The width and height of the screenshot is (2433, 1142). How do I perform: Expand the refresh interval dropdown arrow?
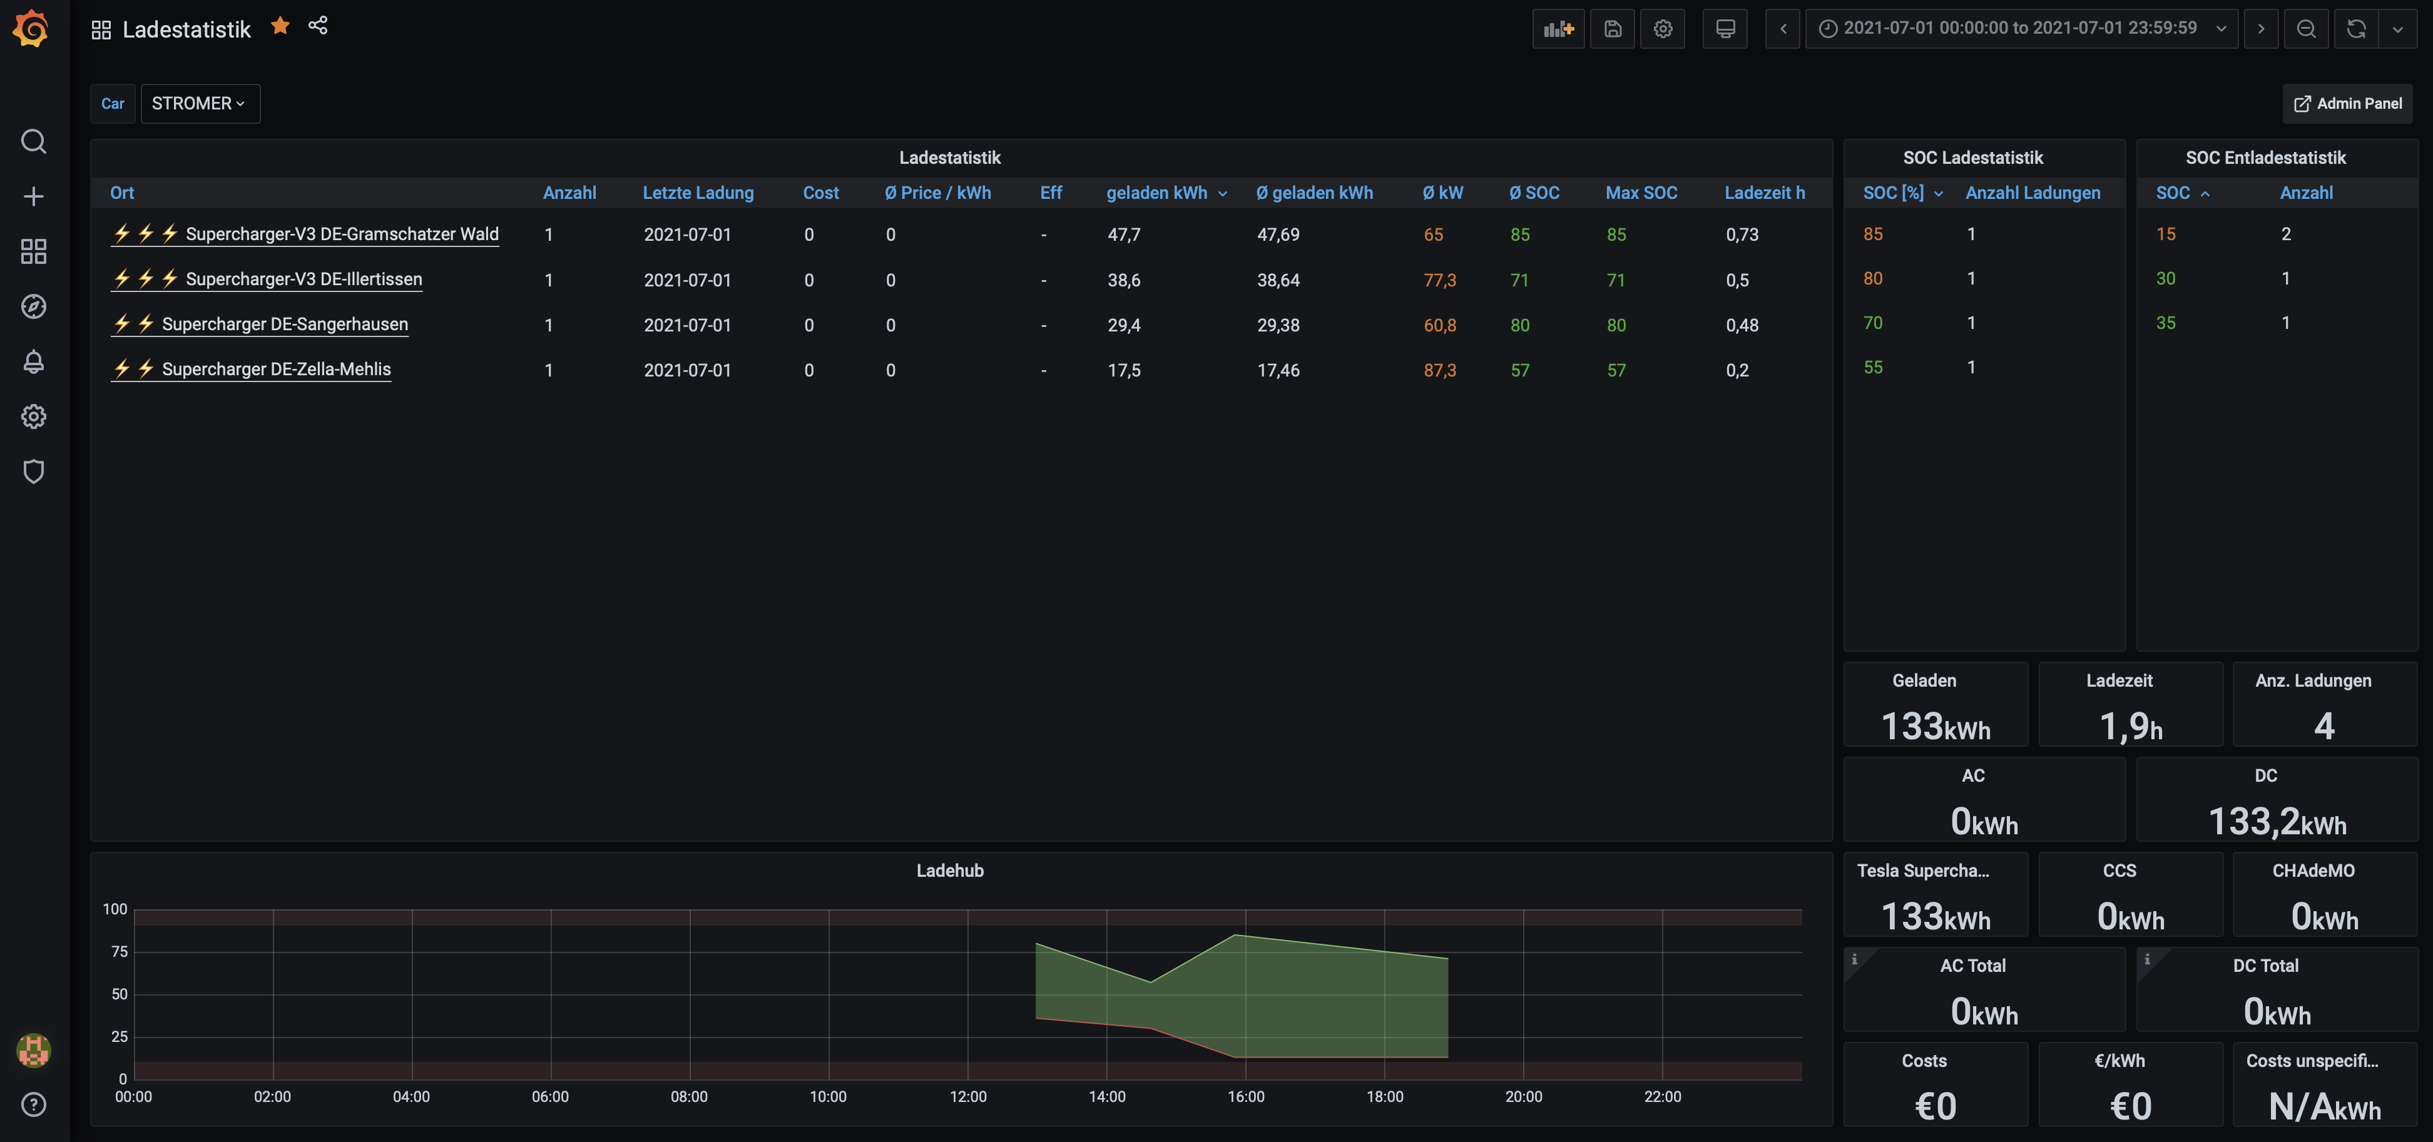tap(2397, 28)
